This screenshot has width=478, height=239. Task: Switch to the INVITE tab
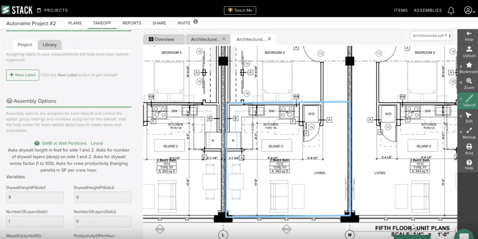point(184,23)
